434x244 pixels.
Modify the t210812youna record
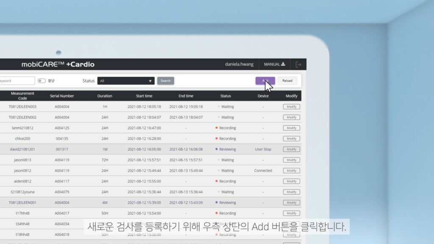pos(292,192)
